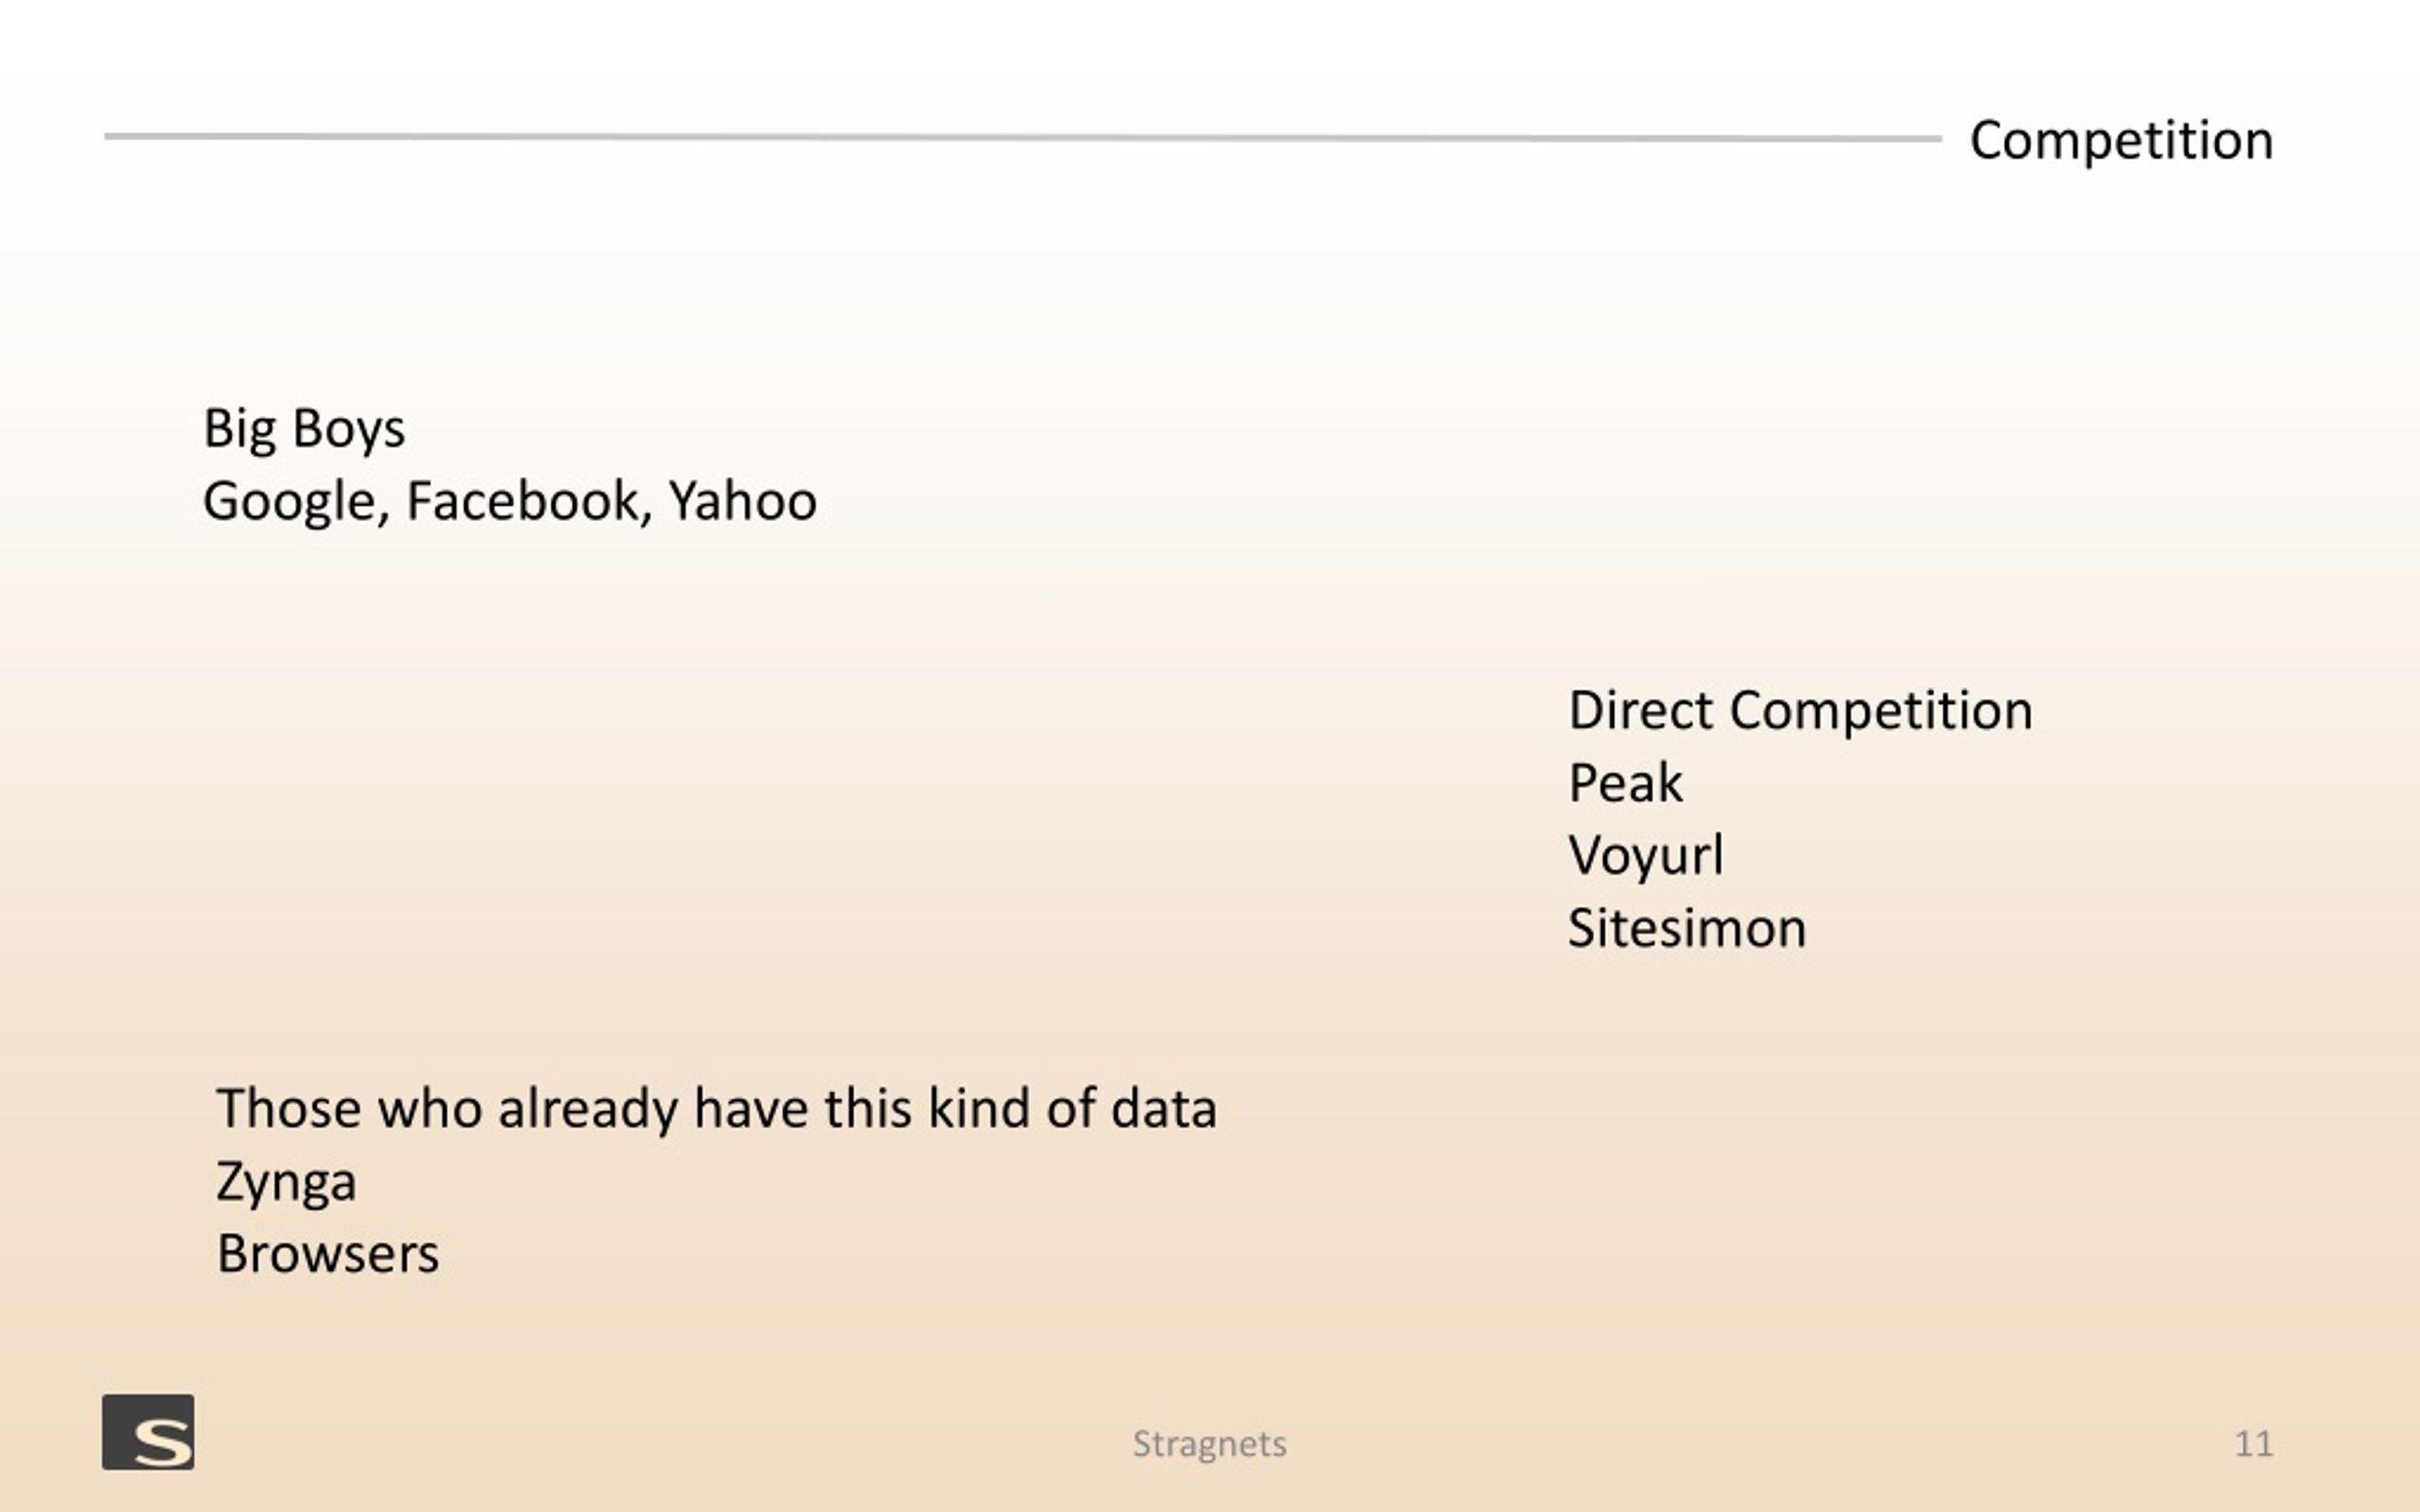Select the Google, Facebook, Yahoo line
The width and height of the screenshot is (2420, 1512).
click(x=510, y=502)
